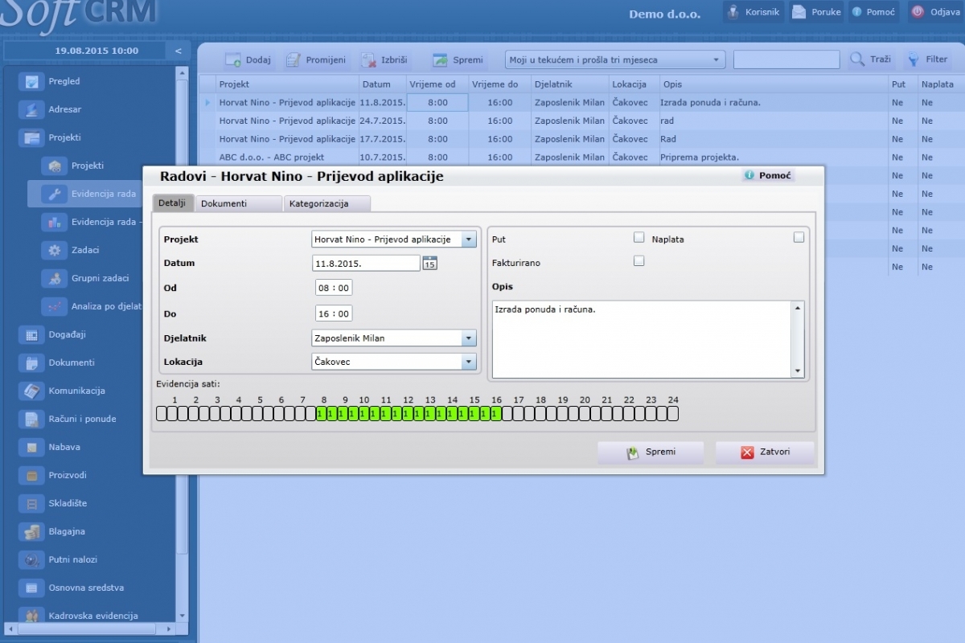Open the Projekti main menu section
965x643 pixels.
click(x=65, y=137)
